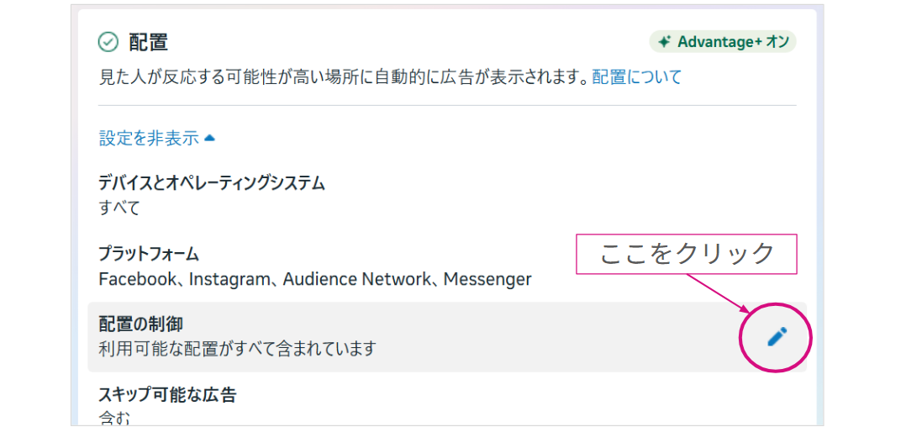
Task: Click the プラットフォーム heading
Action: tap(148, 254)
